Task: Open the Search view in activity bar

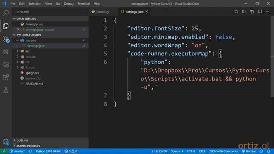Action: point(6,13)
